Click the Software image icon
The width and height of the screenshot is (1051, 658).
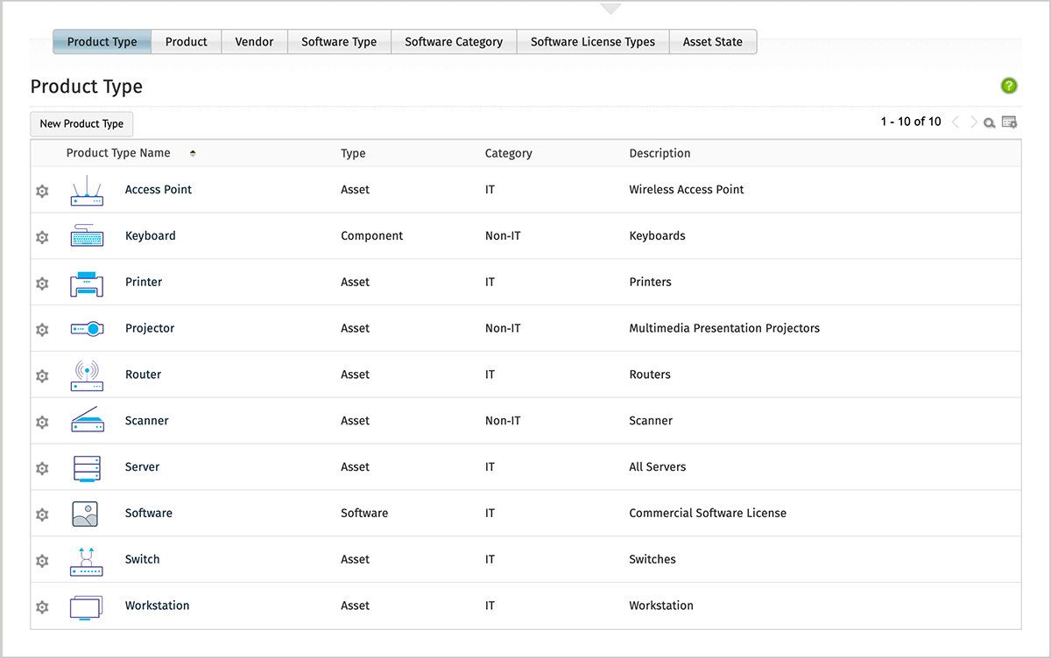(86, 513)
